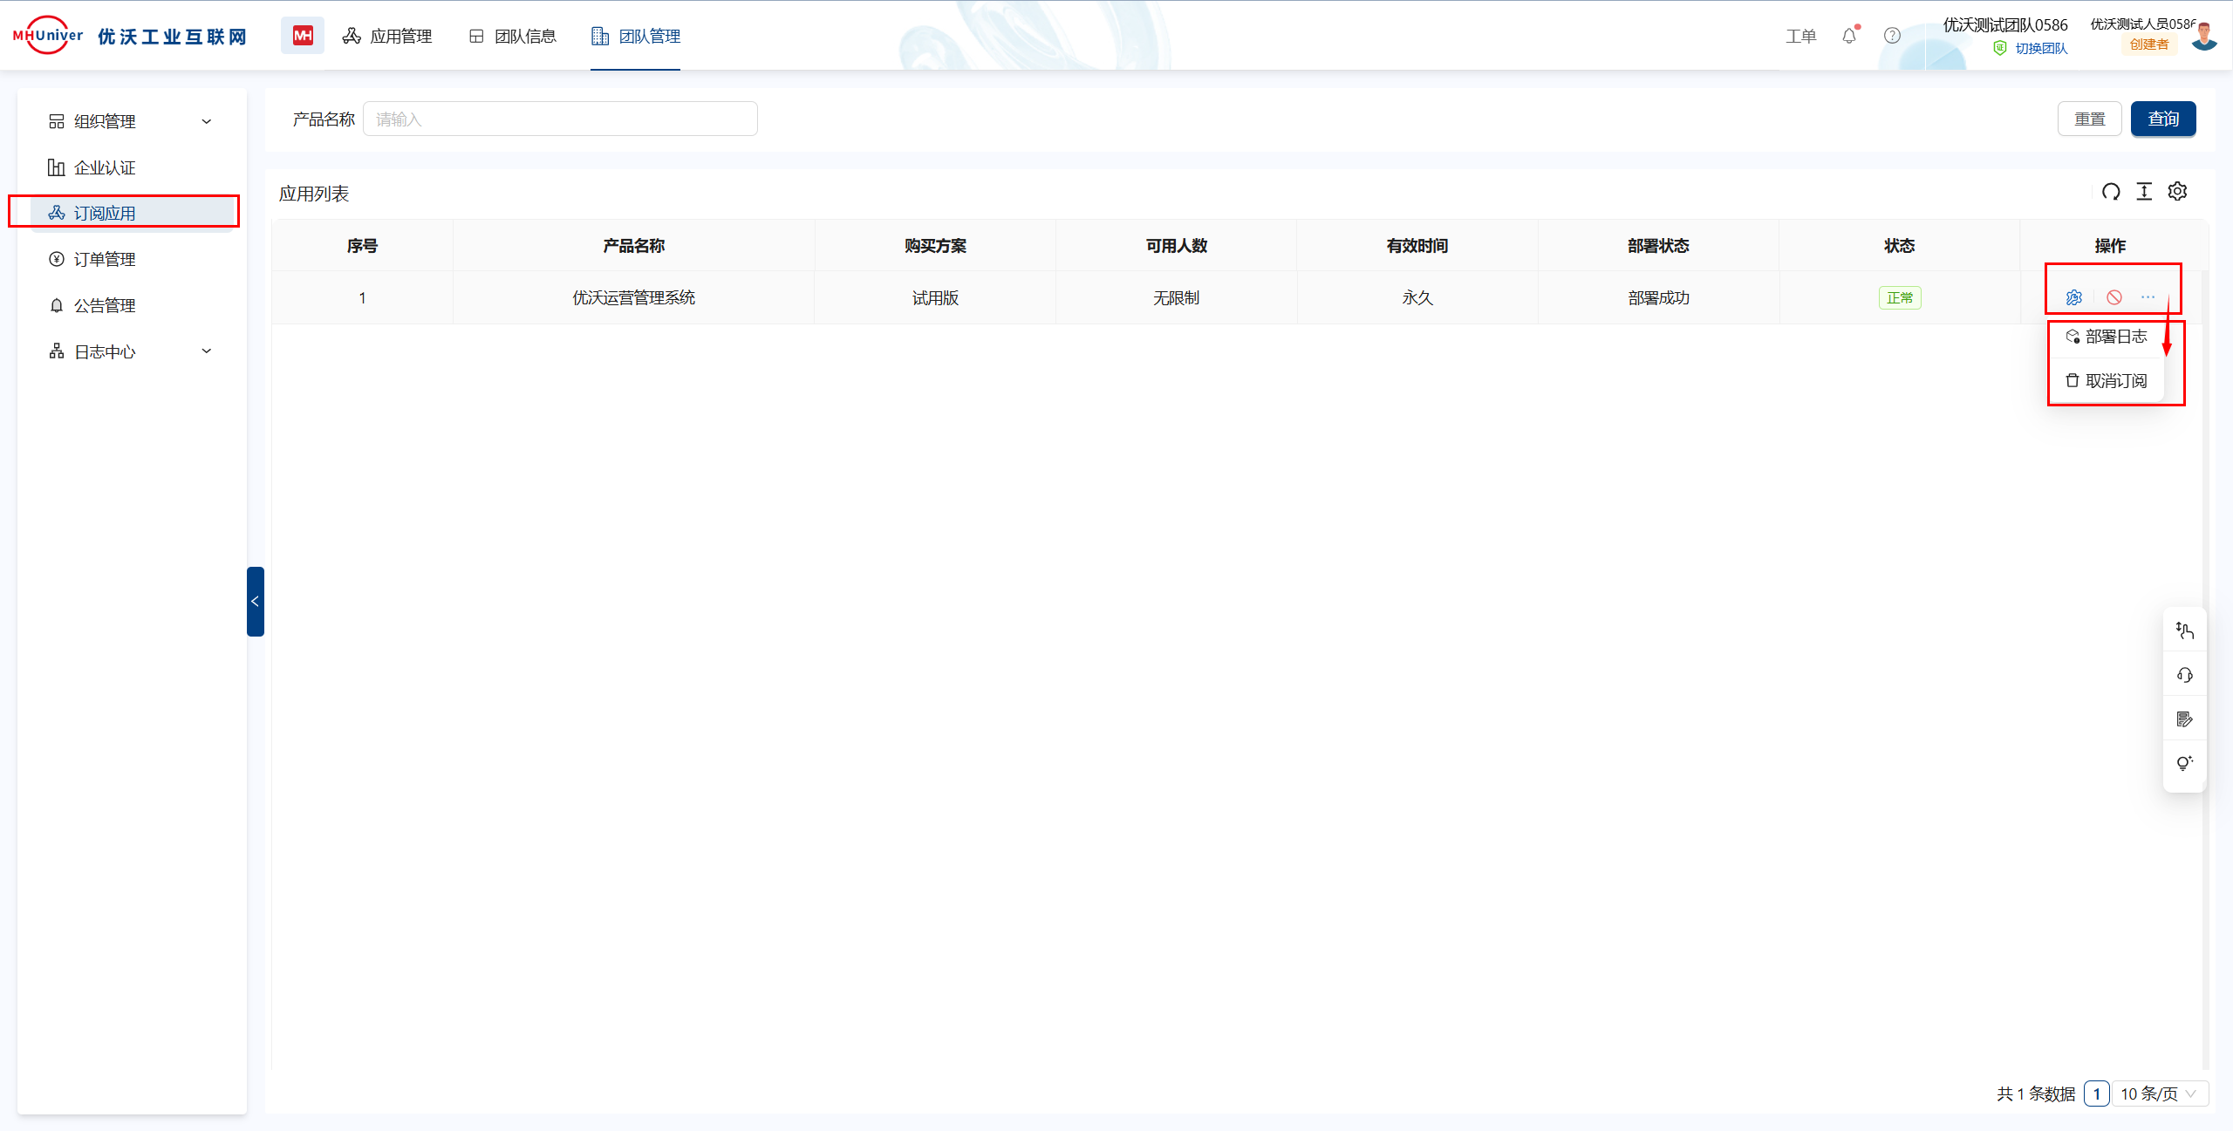Click the red MH logo icon
Viewport: 2233px width, 1131px height.
(303, 36)
